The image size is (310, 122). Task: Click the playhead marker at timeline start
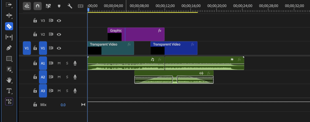tap(88, 10)
